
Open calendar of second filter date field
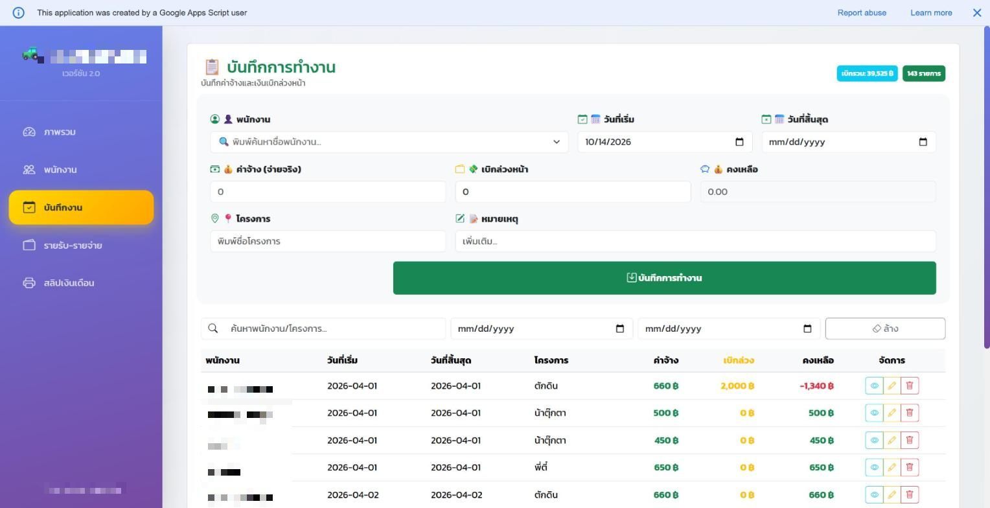point(807,329)
